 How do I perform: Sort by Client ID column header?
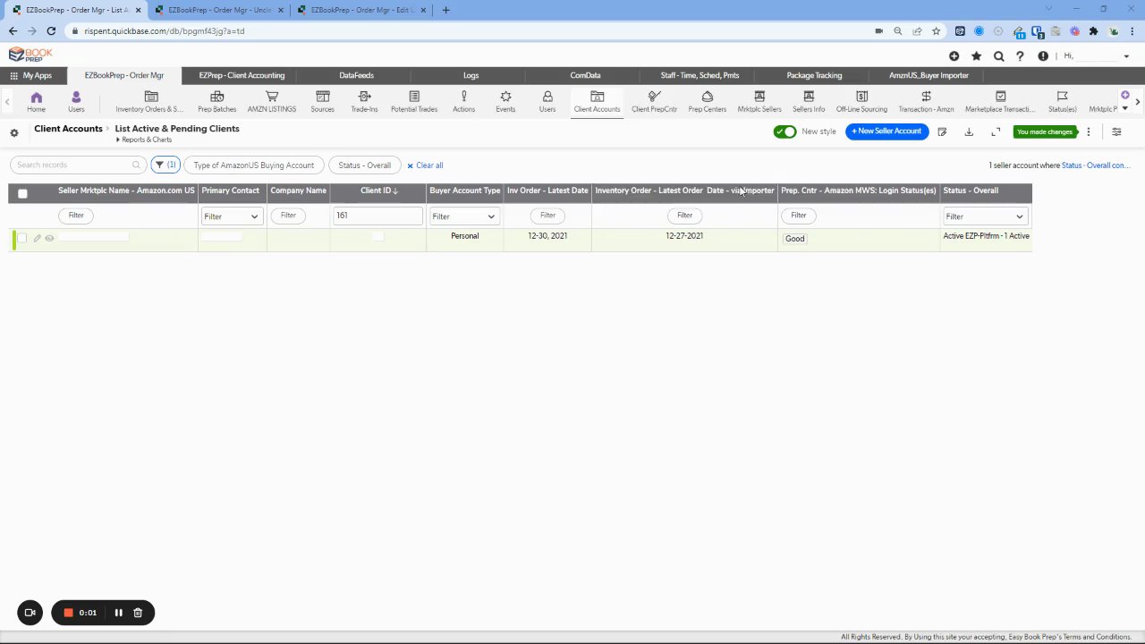click(379, 191)
